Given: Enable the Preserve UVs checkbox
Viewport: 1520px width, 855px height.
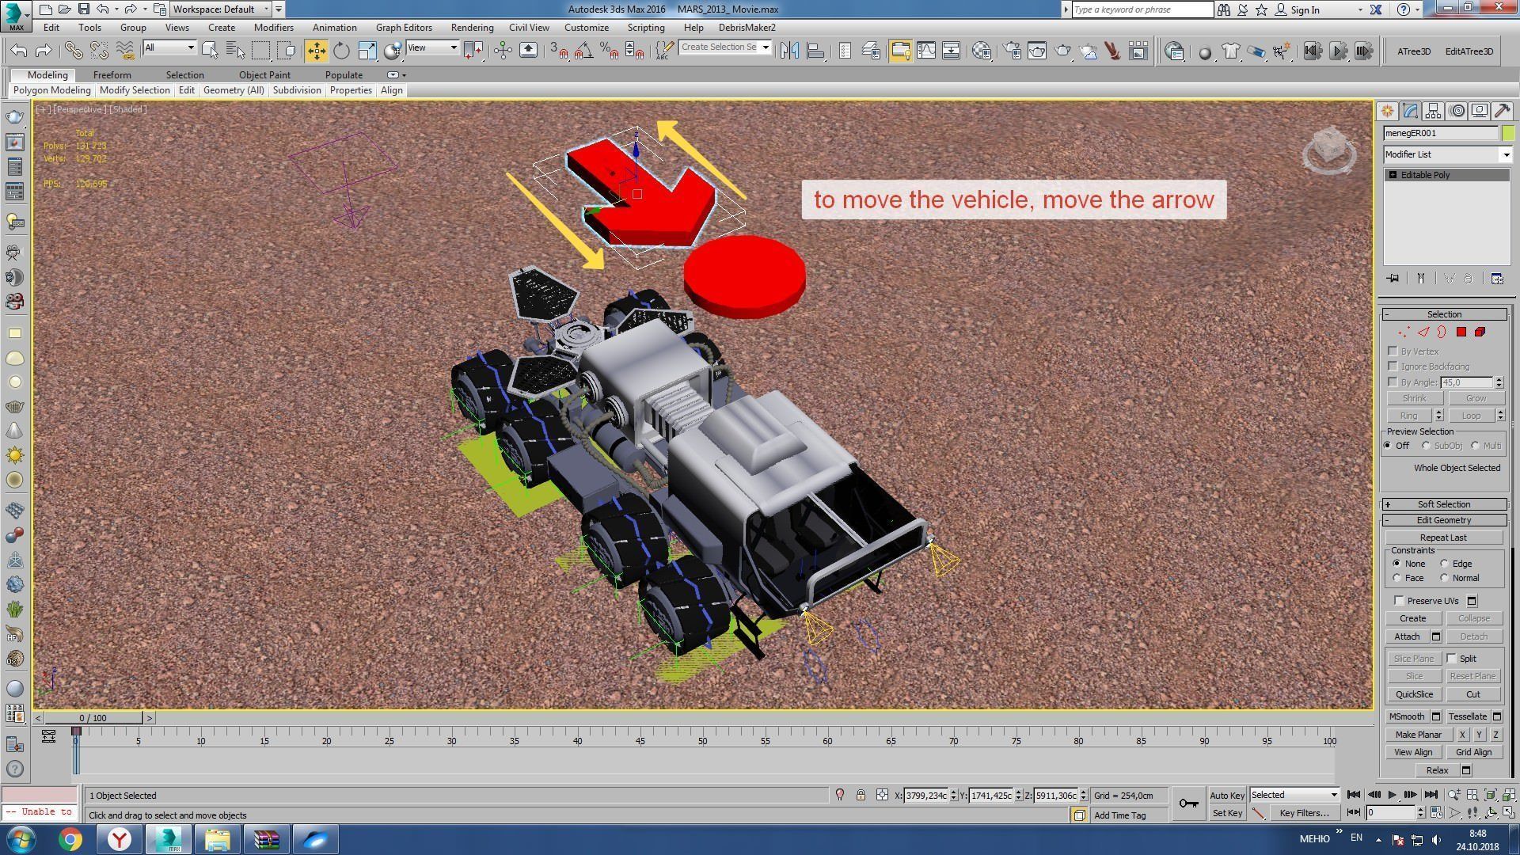Looking at the screenshot, I should click(x=1400, y=601).
